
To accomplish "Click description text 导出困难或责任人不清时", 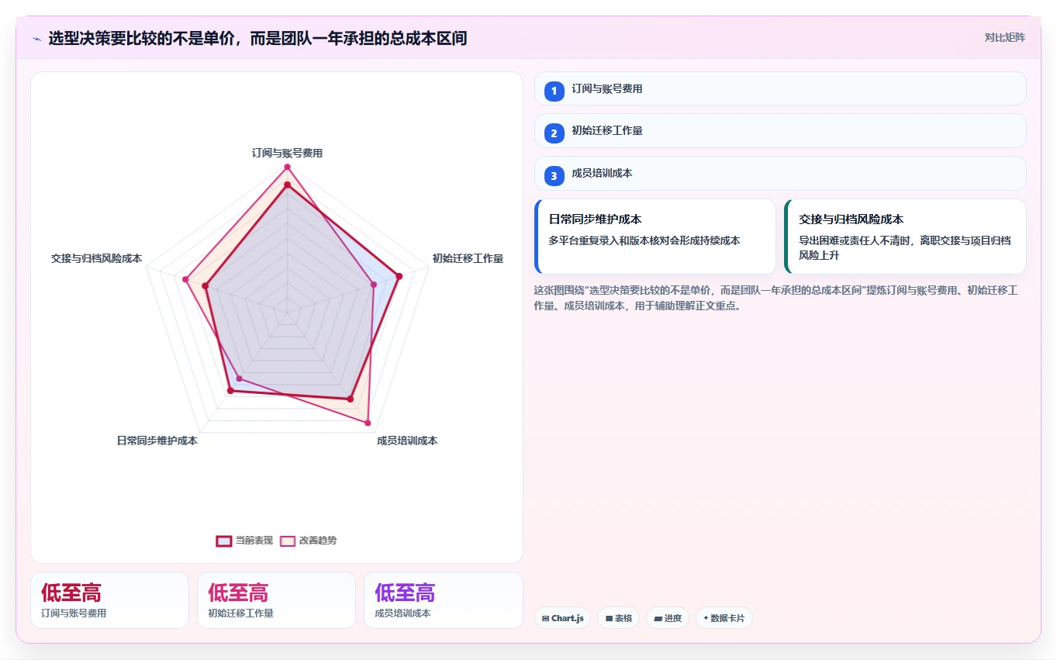I will coord(905,248).
